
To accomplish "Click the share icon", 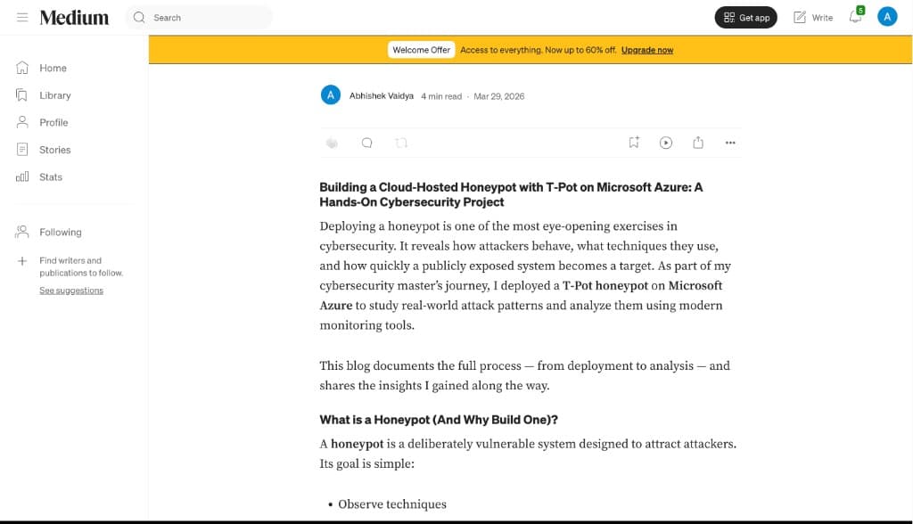I will click(698, 142).
